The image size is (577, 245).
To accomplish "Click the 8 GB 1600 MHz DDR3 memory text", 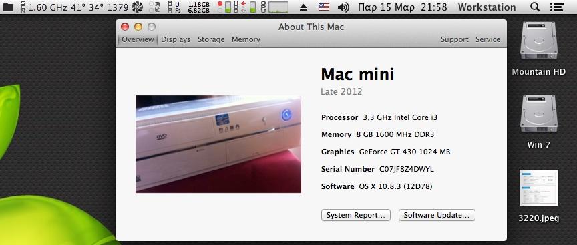I will tap(395, 134).
